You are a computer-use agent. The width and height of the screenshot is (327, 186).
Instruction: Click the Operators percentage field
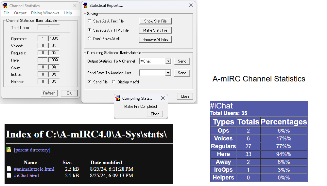pos(54,38)
